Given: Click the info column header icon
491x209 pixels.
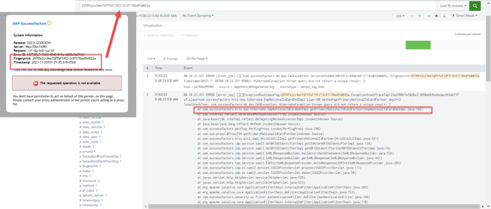Looking at the screenshot, I should click(x=147, y=68).
